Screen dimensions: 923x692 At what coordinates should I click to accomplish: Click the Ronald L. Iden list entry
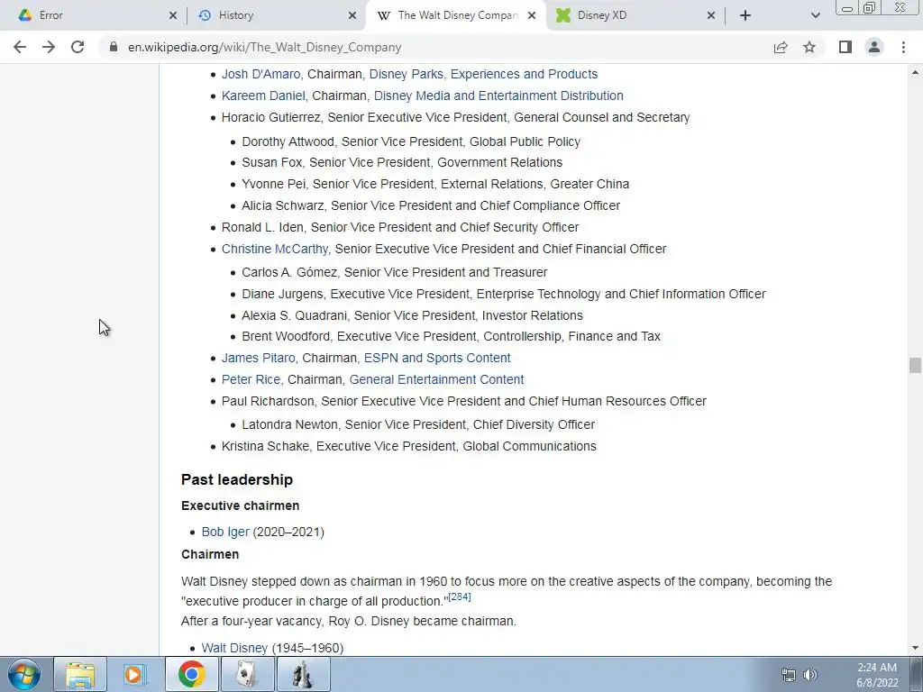(400, 227)
